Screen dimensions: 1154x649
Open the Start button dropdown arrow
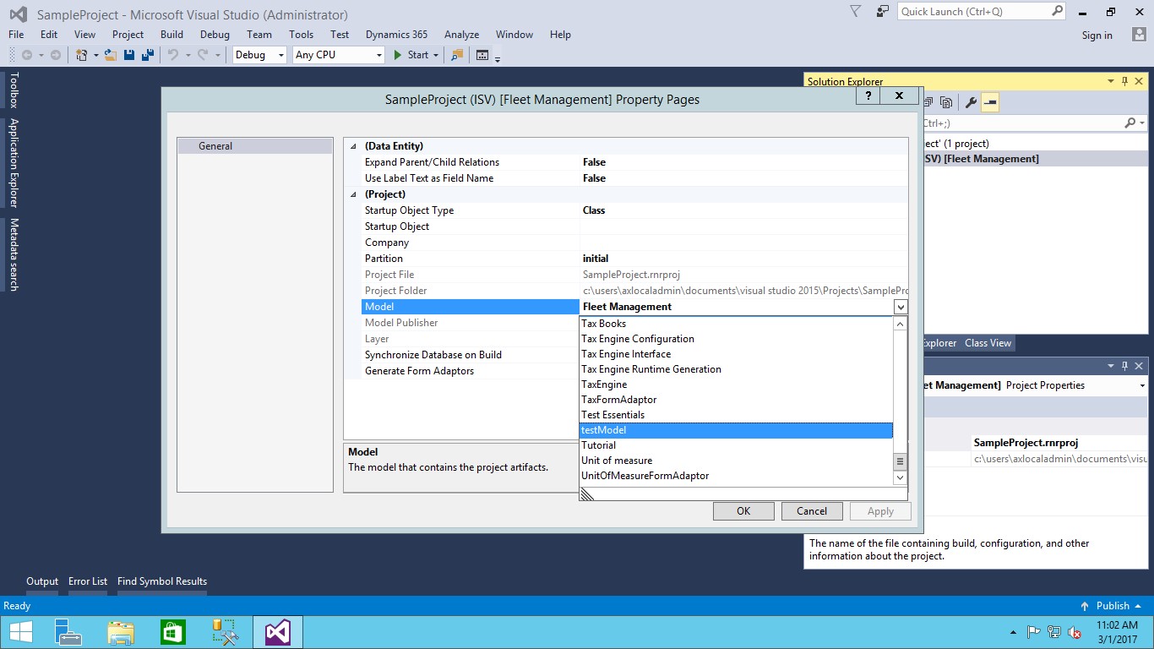tap(436, 55)
